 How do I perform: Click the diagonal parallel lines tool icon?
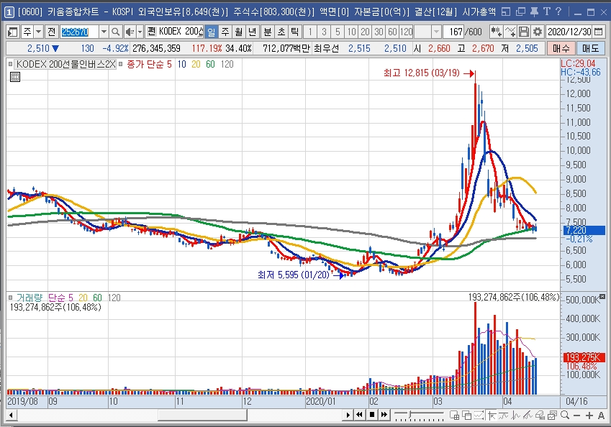pyautogui.click(x=528, y=415)
